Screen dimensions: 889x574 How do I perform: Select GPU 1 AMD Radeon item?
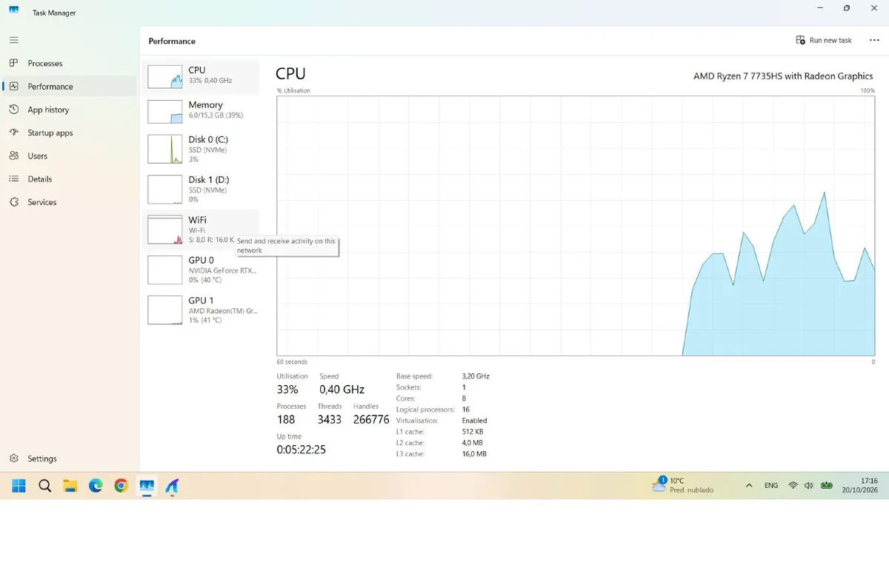(201, 310)
